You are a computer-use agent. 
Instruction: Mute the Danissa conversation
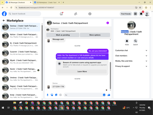tap(127, 41)
